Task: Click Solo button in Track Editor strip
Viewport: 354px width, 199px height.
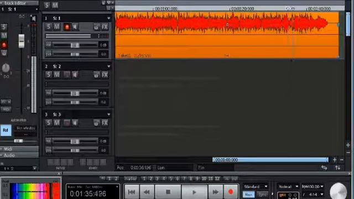Action: coord(4,27)
